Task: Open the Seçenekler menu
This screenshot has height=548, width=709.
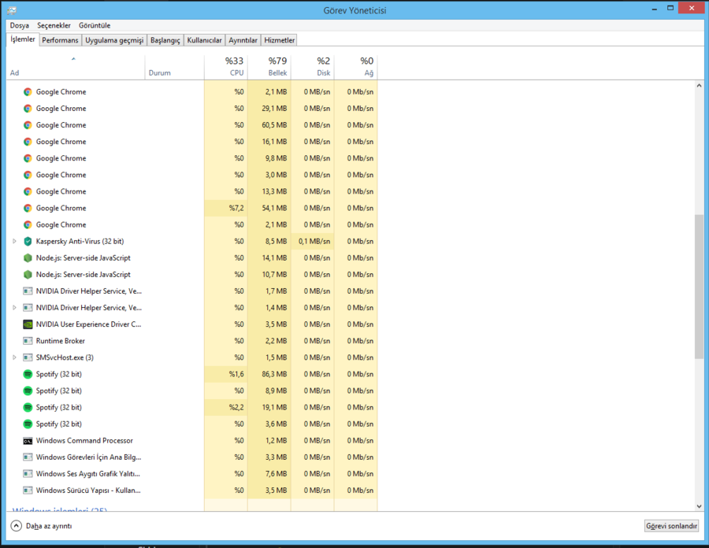Action: [54, 25]
